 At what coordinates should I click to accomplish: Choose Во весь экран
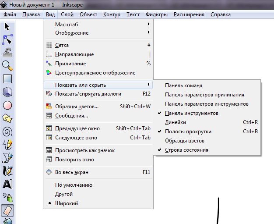[98, 172]
